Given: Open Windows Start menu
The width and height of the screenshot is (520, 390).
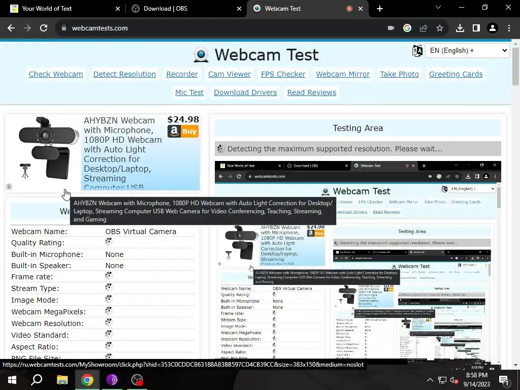Looking at the screenshot, I should click(x=12, y=380).
